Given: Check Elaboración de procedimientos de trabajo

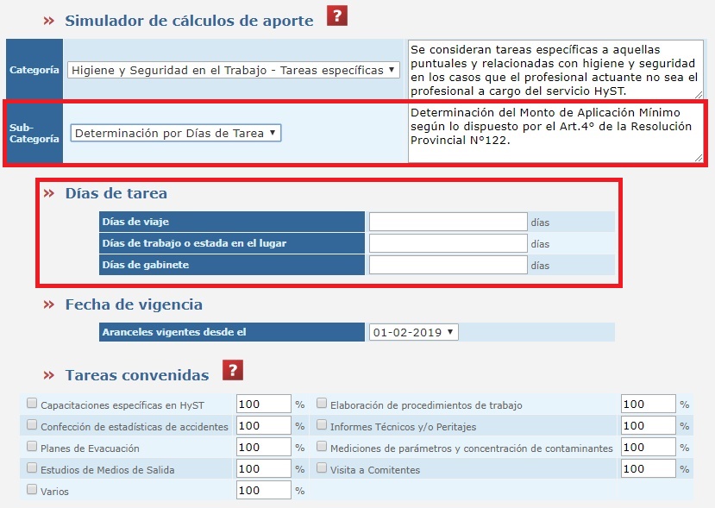Looking at the screenshot, I should [x=322, y=403].
